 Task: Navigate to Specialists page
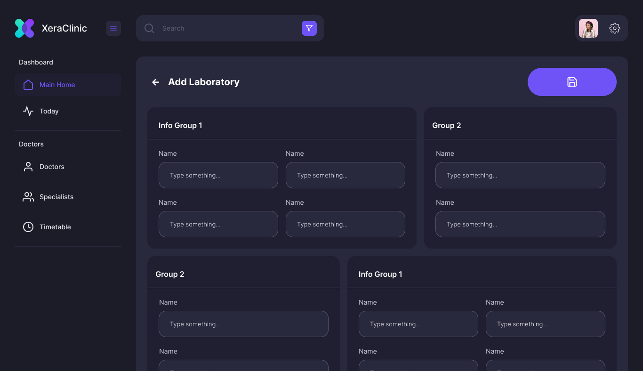tap(56, 197)
